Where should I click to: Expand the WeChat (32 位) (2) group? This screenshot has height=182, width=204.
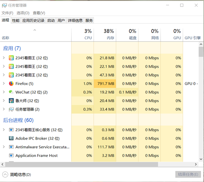tap(4, 92)
